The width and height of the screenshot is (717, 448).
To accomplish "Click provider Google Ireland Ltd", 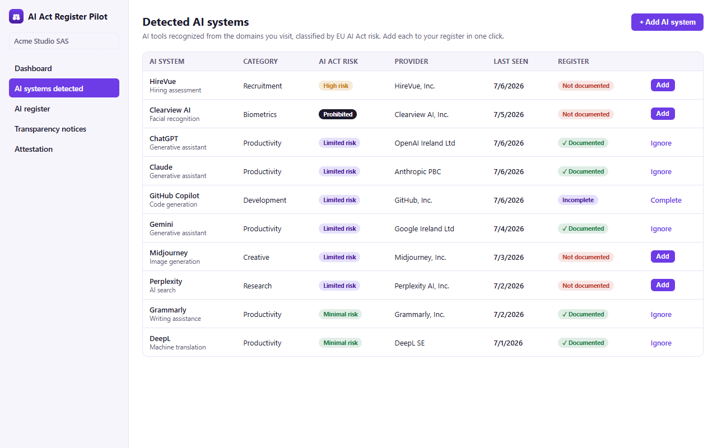I will point(424,228).
